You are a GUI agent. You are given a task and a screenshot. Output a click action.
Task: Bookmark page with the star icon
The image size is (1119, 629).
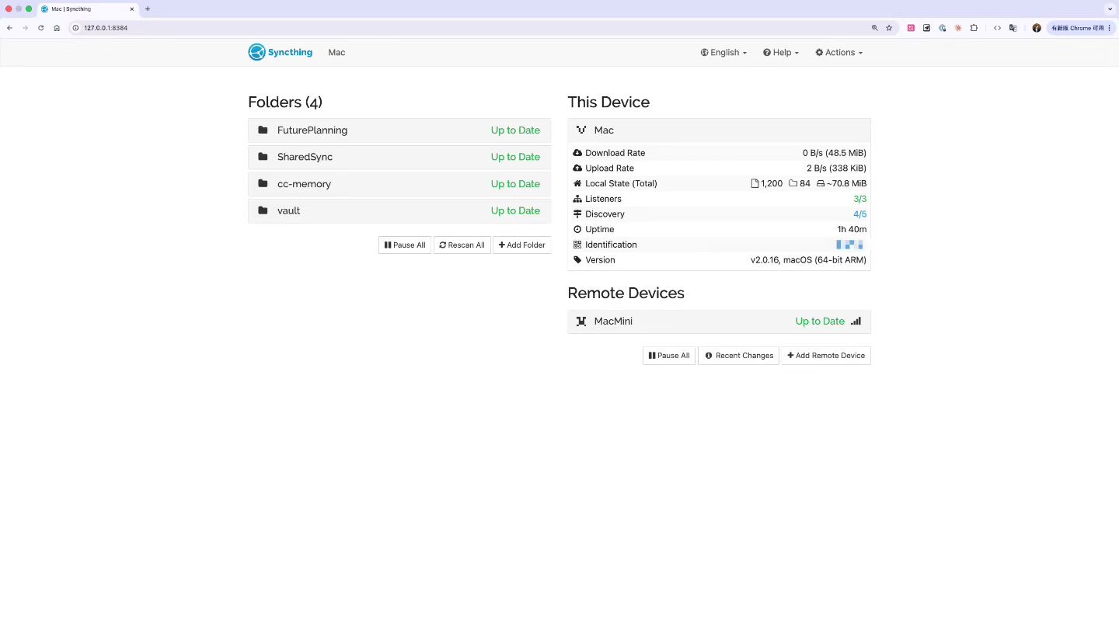click(889, 28)
